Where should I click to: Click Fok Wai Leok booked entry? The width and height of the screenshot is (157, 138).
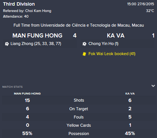[x=112, y=54]
